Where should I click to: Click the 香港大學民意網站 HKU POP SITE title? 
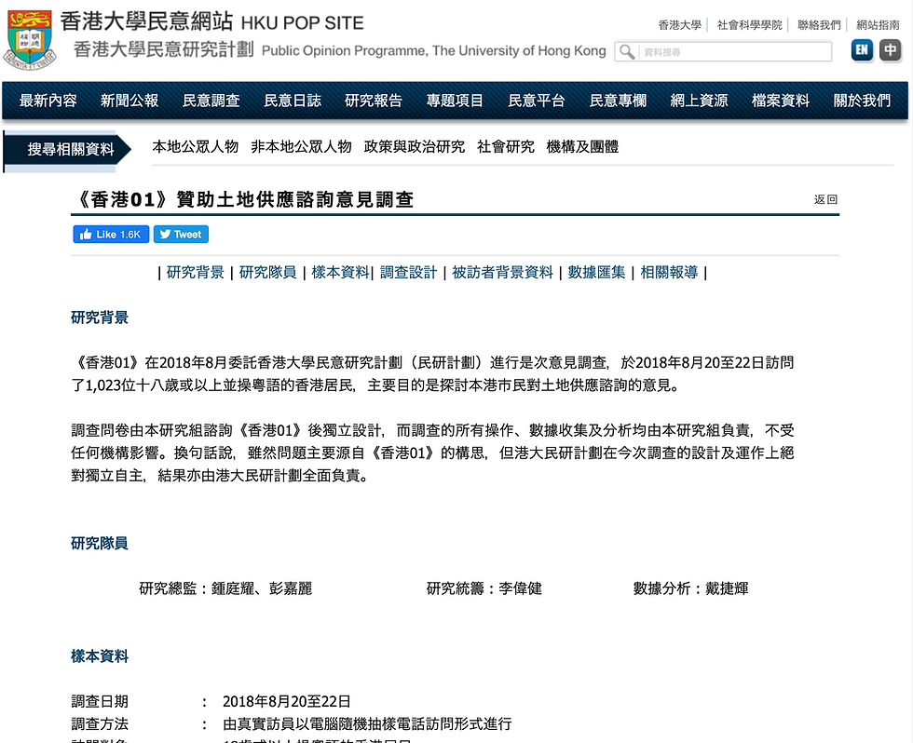click(212, 22)
